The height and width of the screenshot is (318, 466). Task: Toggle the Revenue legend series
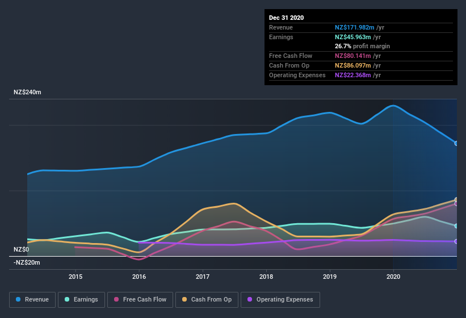(x=32, y=299)
